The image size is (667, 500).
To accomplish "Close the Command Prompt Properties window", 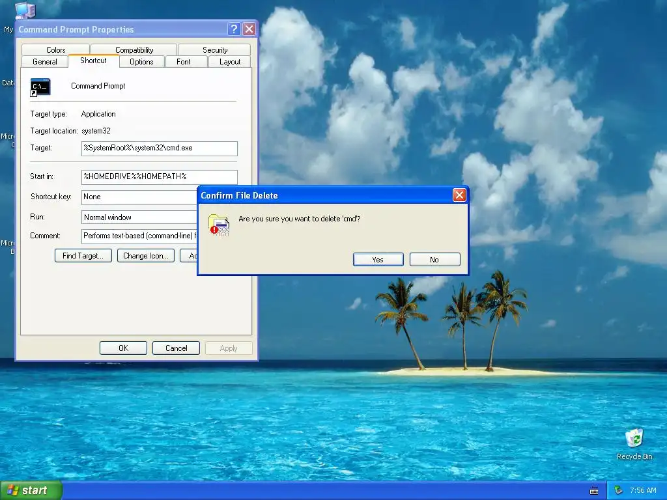I will (x=249, y=29).
